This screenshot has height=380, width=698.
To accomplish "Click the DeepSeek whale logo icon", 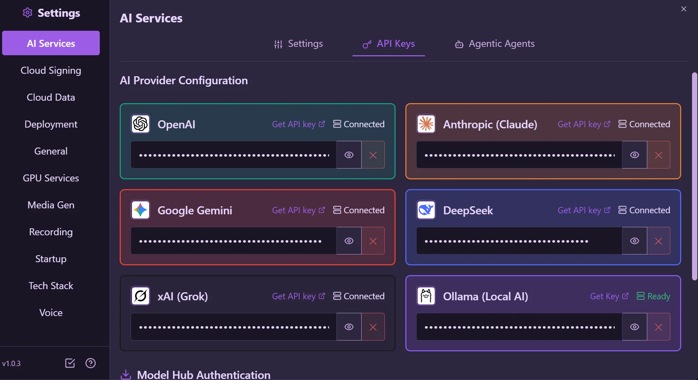I will (426, 210).
